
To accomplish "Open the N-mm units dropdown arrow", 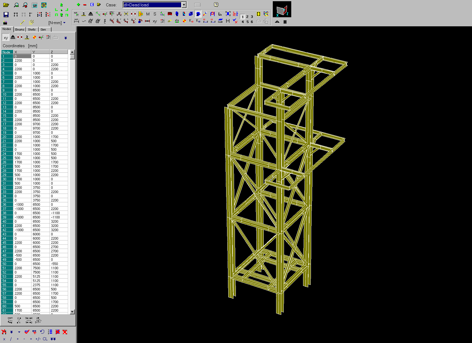I will click(64, 23).
